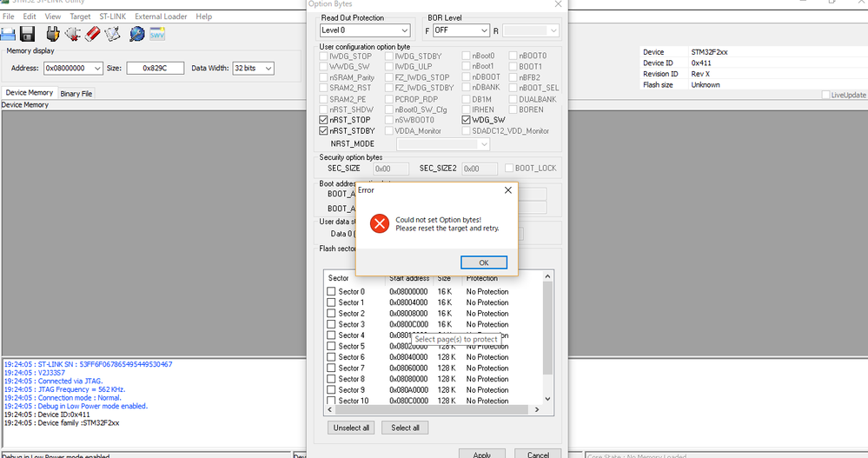Click Apply in Option Bytes dialog
868x458 pixels.
click(x=481, y=454)
